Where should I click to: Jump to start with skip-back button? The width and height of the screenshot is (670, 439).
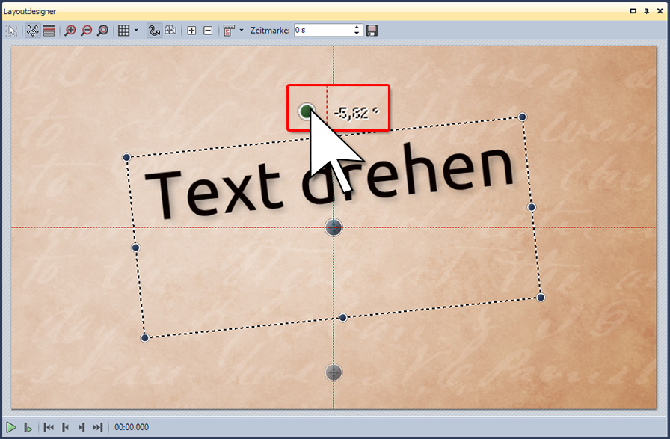(x=49, y=427)
